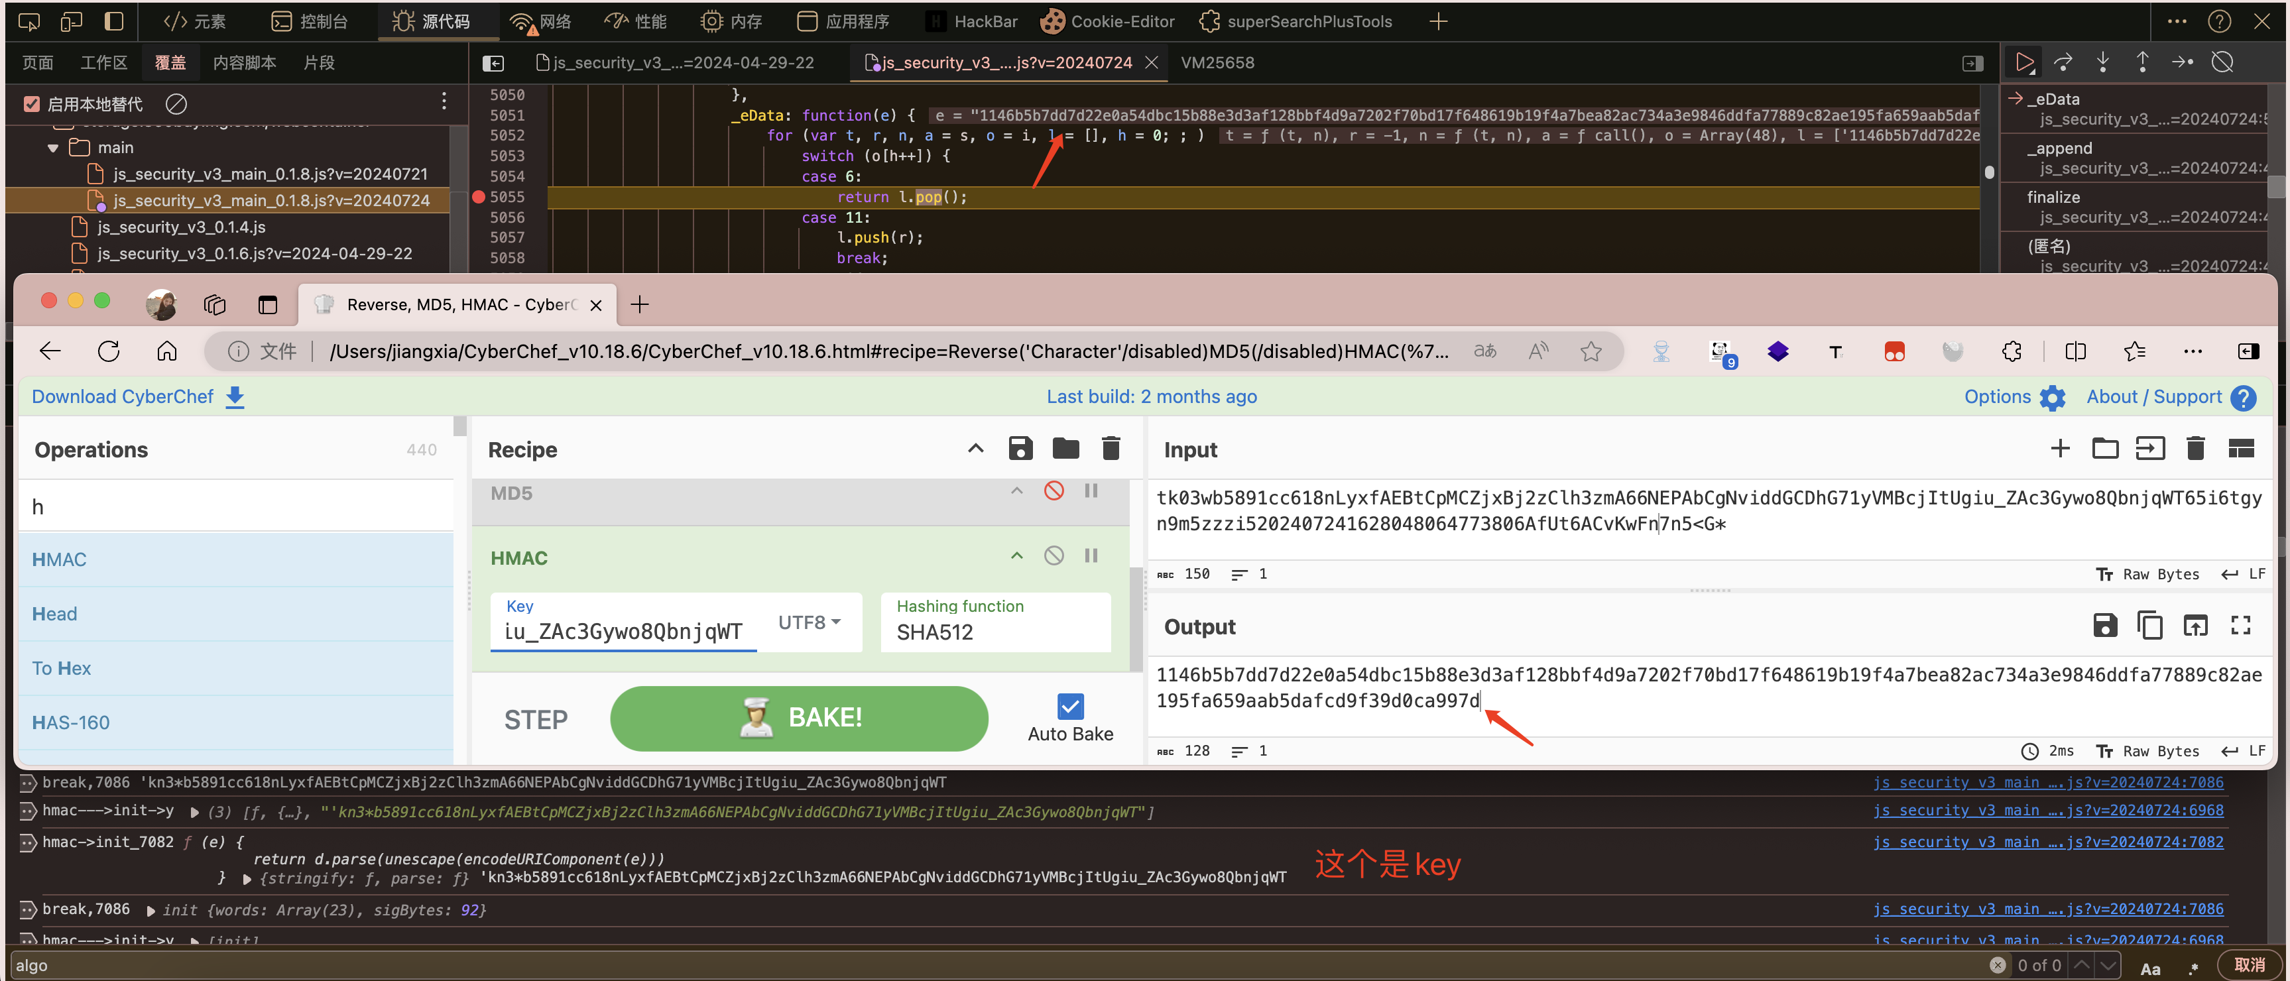Disable the HMAC operation
This screenshot has height=981, width=2290.
click(x=1054, y=556)
